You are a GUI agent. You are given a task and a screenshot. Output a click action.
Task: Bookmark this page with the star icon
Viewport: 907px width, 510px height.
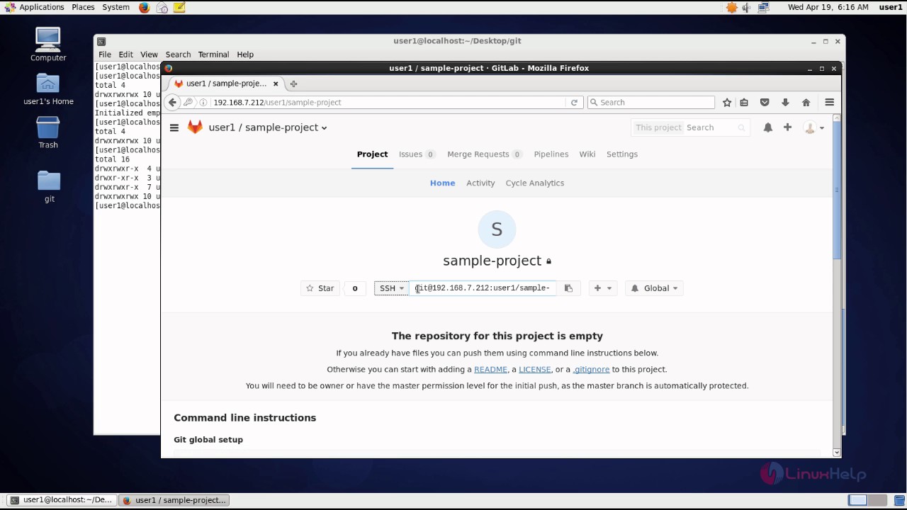pyautogui.click(x=727, y=102)
